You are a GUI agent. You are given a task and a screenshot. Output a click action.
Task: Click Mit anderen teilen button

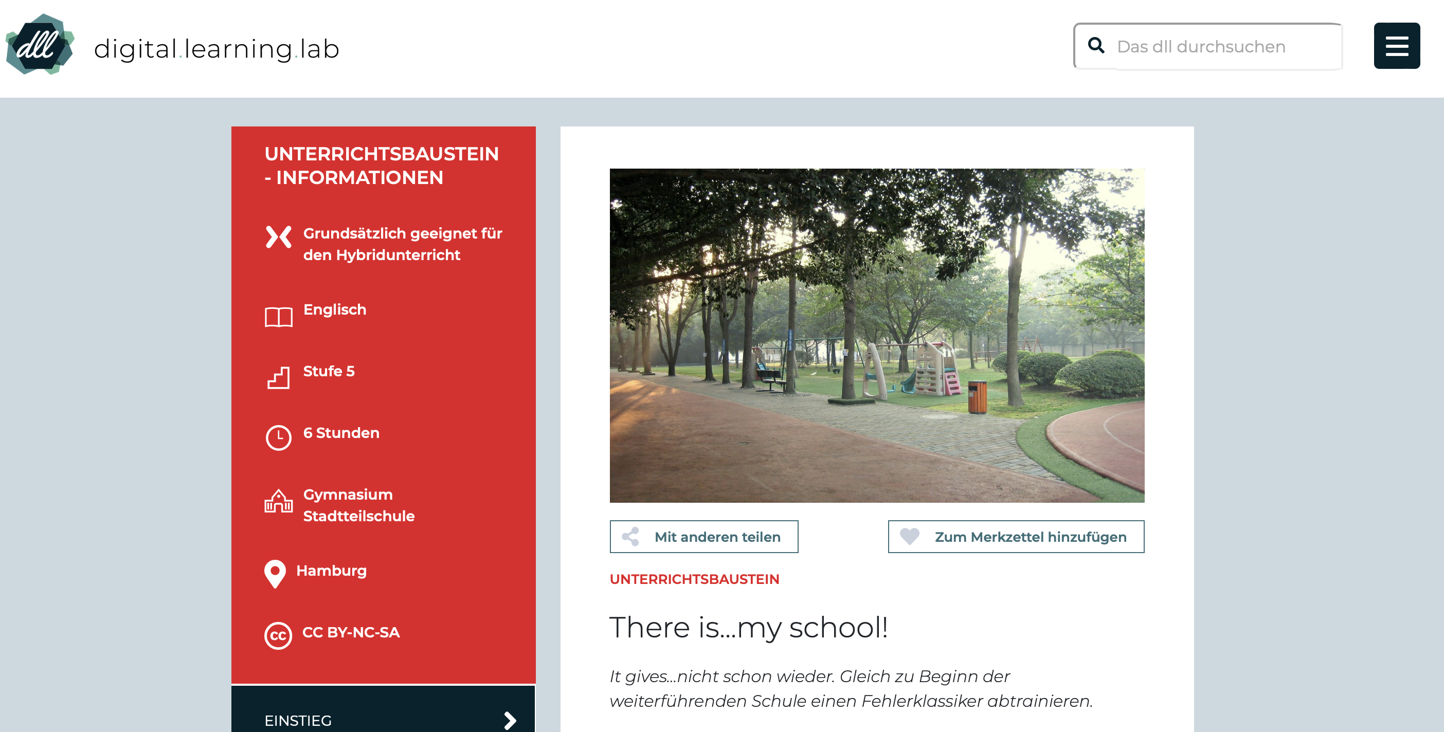pos(703,536)
